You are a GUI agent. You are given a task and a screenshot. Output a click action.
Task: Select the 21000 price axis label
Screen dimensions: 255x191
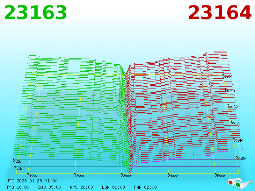[32, 176]
